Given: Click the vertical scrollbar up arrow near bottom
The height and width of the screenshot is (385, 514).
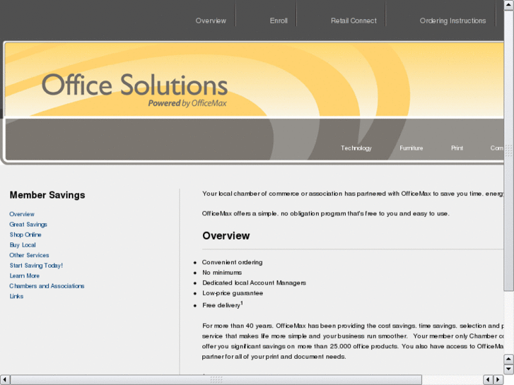Looking at the screenshot, I should coord(508,359).
